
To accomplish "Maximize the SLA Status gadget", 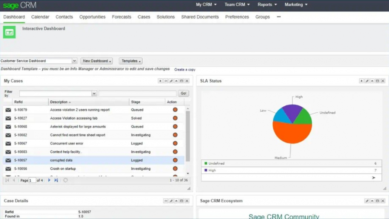I will (377, 81).
